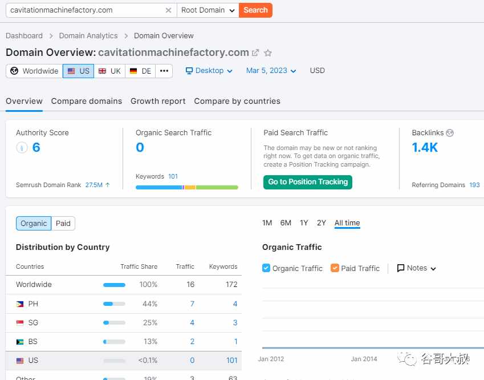Open the Desktop device dropdown

coord(209,71)
